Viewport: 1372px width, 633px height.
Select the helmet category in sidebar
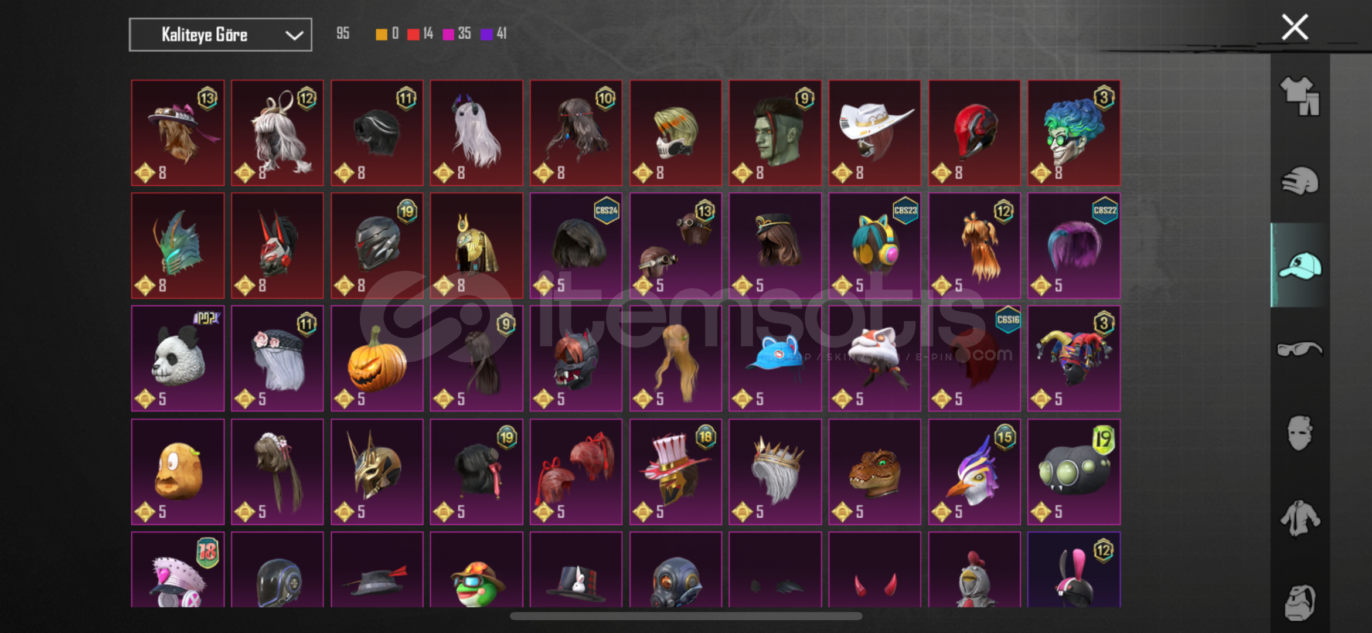pyautogui.click(x=1299, y=181)
